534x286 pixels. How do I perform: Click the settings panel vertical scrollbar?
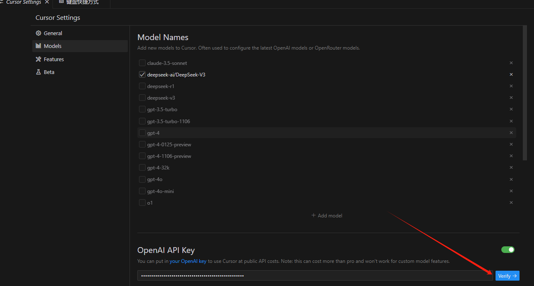[525, 93]
